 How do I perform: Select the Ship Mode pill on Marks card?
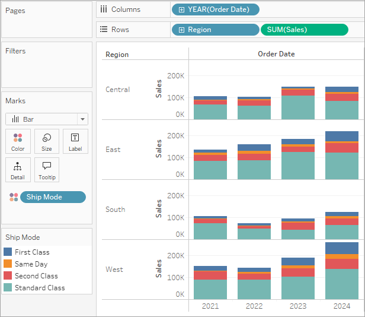point(53,197)
